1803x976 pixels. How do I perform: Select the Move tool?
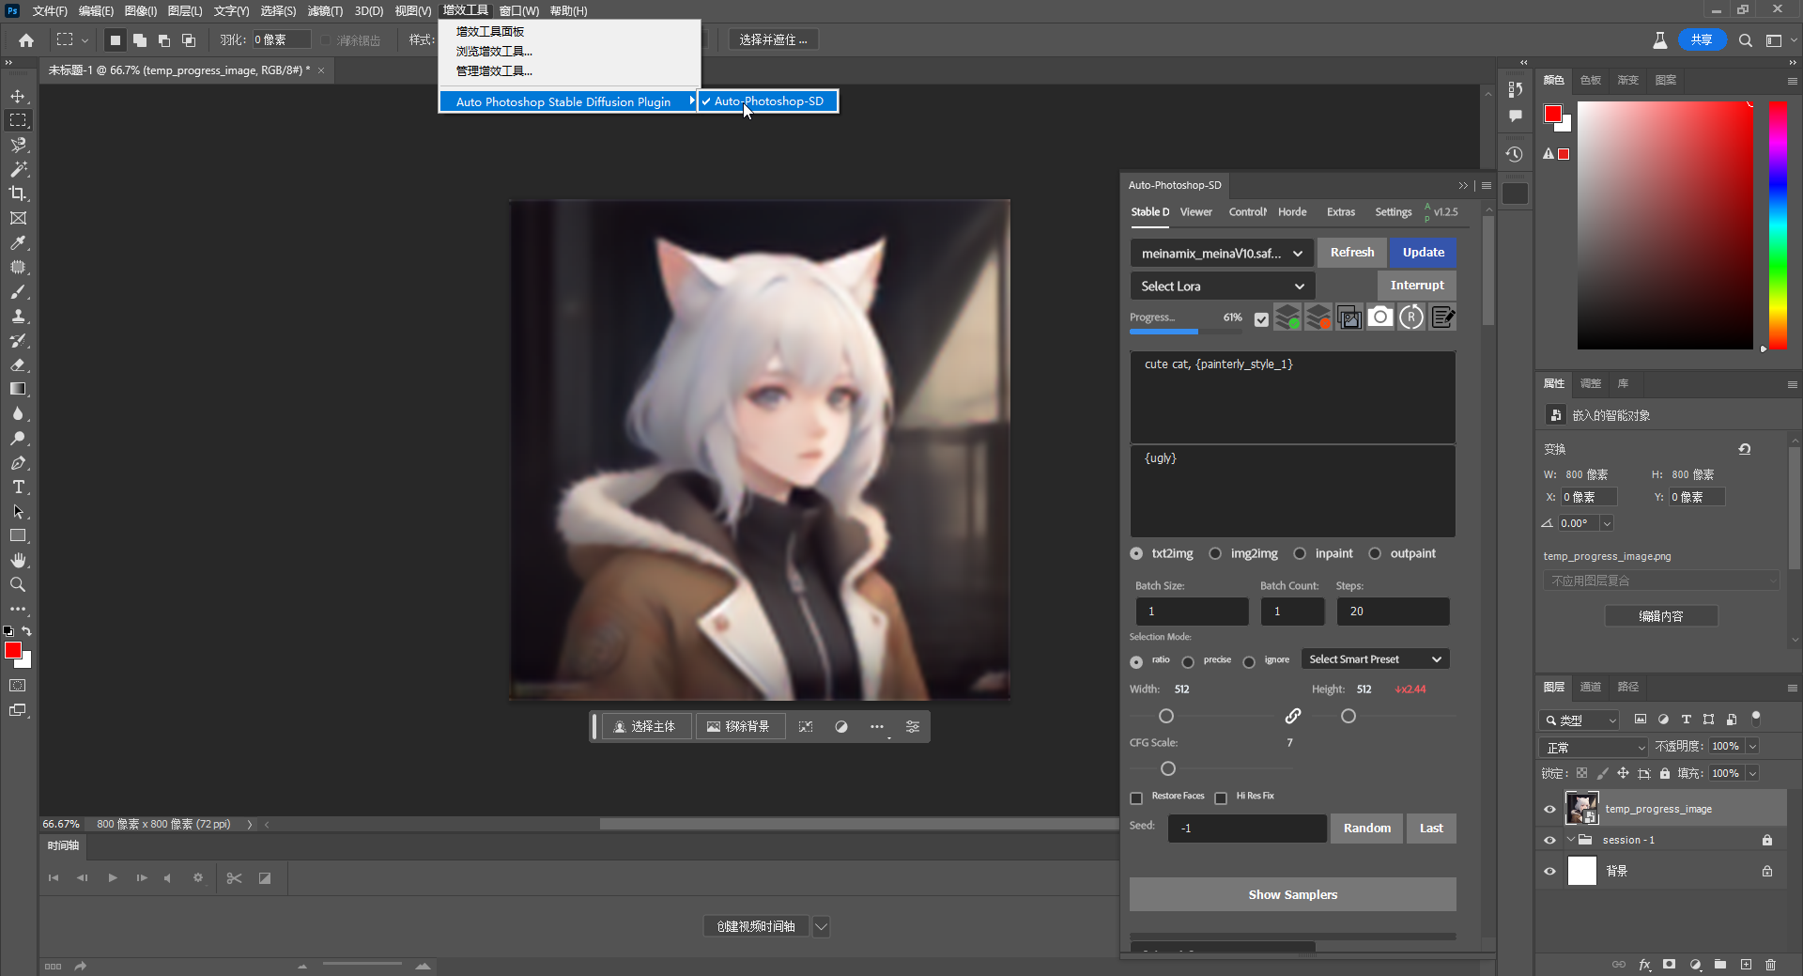pyautogui.click(x=18, y=95)
